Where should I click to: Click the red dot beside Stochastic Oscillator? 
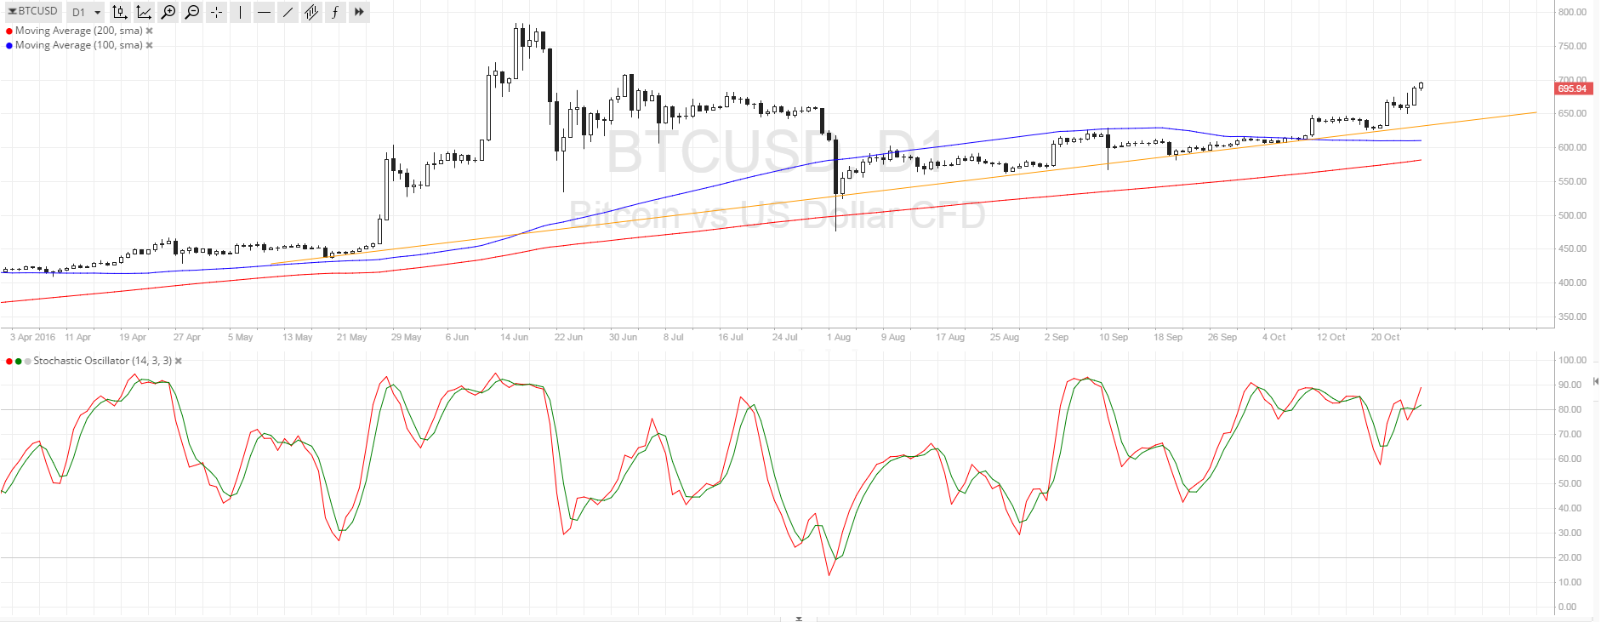[x=9, y=362]
